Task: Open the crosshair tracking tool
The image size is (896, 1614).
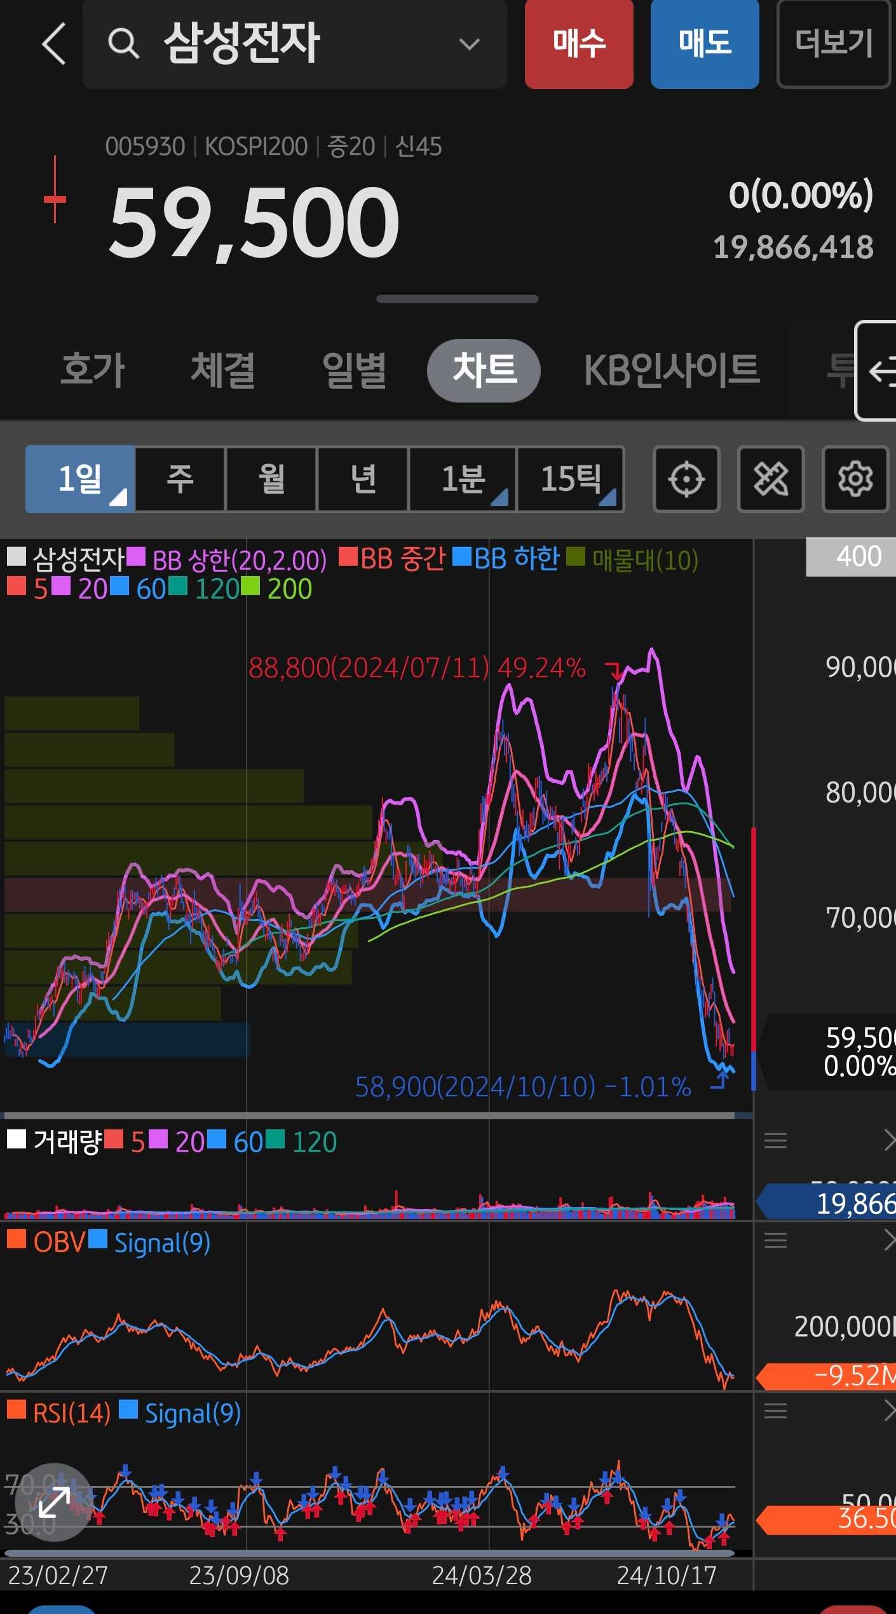Action: point(686,479)
